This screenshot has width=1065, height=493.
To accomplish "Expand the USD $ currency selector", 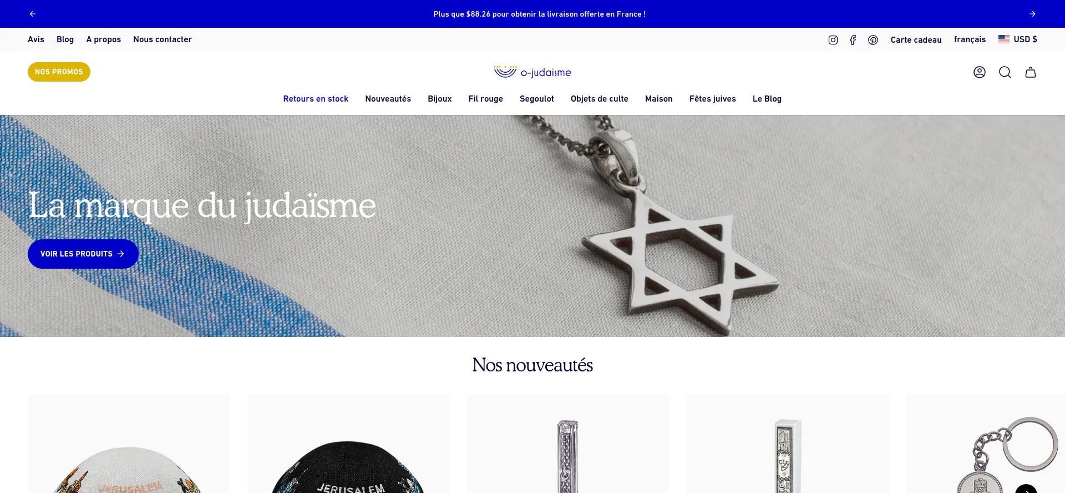I will point(1018,39).
